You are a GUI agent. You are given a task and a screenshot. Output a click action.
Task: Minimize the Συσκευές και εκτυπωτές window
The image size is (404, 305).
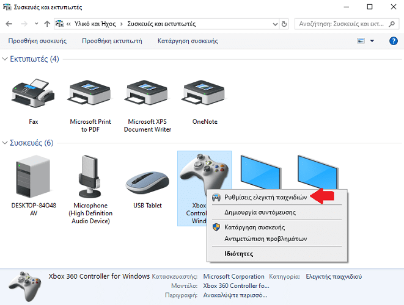click(347, 7)
